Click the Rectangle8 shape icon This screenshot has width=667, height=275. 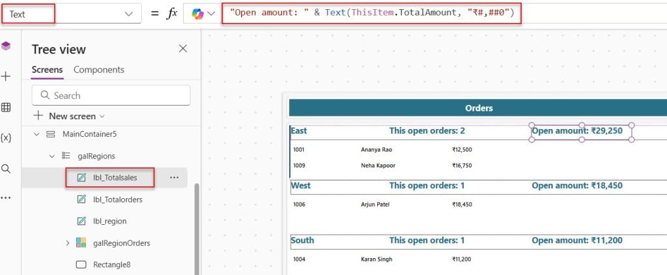coord(81,265)
